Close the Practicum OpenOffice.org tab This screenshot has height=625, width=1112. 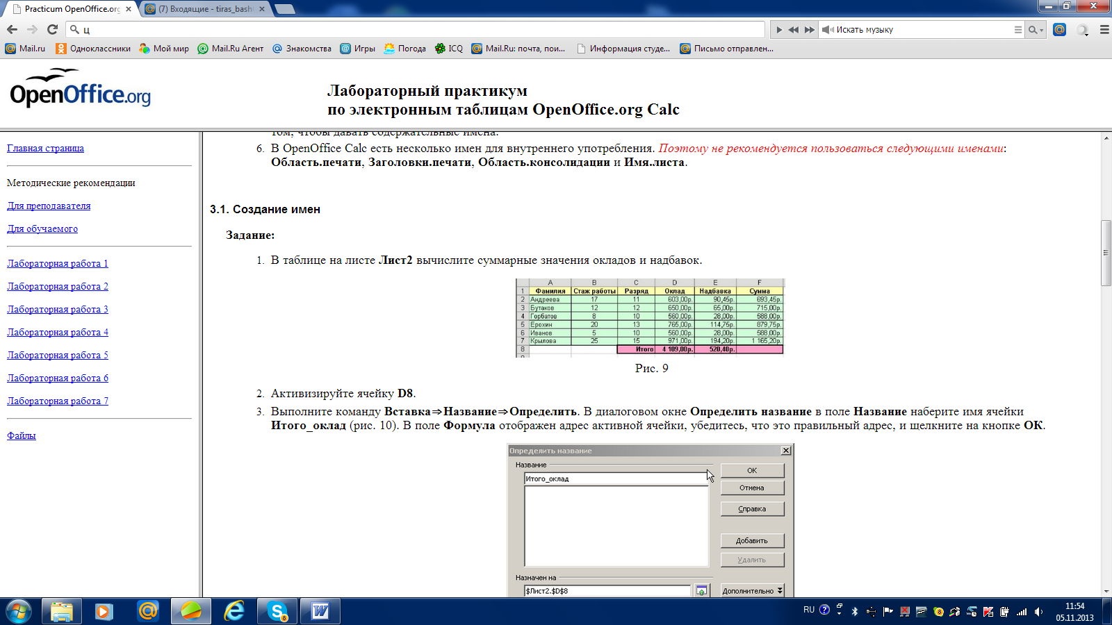point(129,9)
